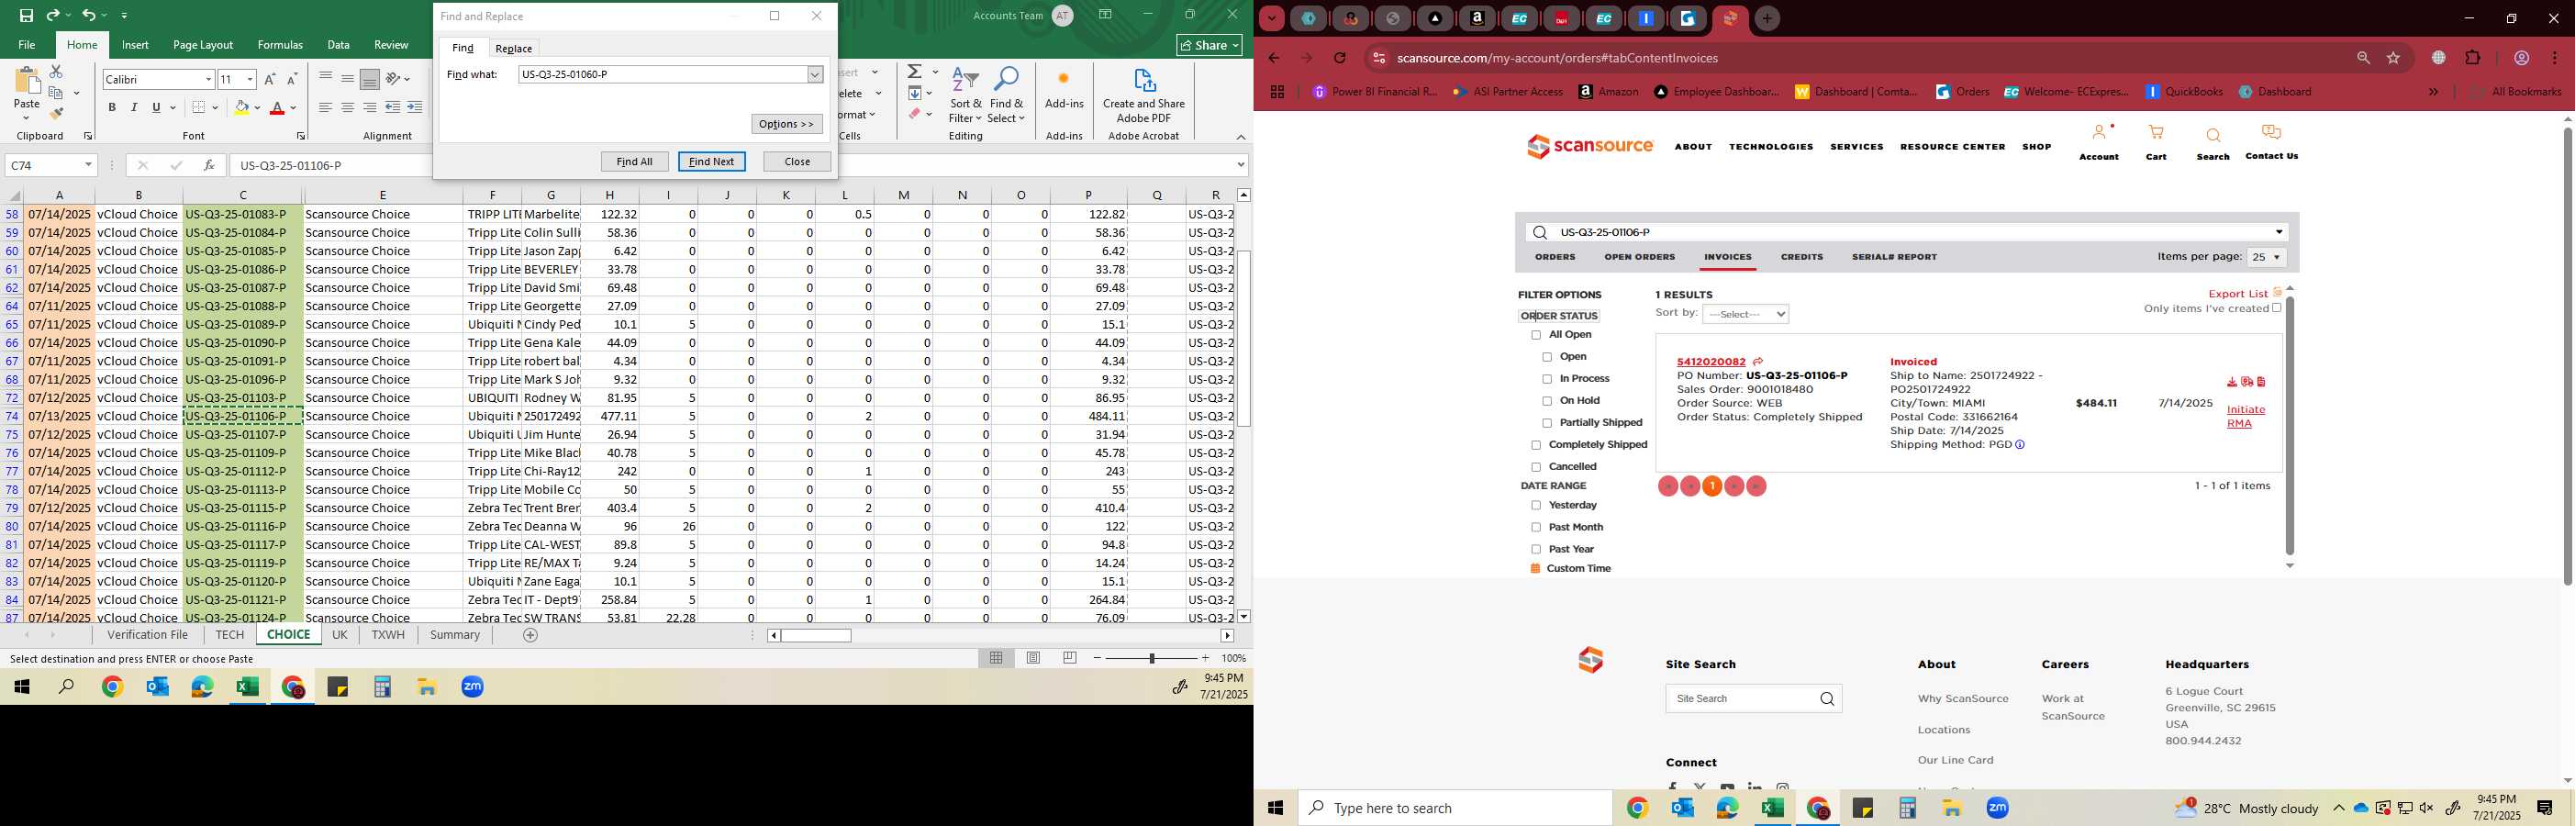Click the Initiate RMA link
Screen dimensions: 2575x826
tap(2246, 416)
